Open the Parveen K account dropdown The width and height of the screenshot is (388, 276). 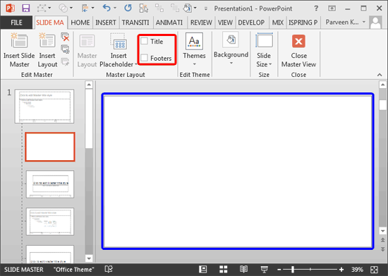[364, 22]
